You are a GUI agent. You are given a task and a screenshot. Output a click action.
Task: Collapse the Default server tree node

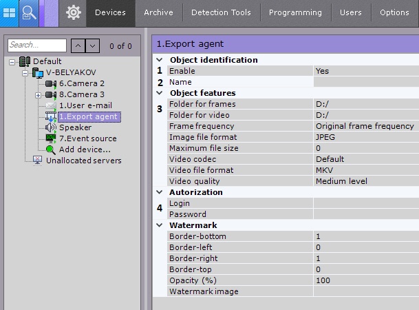coord(13,61)
